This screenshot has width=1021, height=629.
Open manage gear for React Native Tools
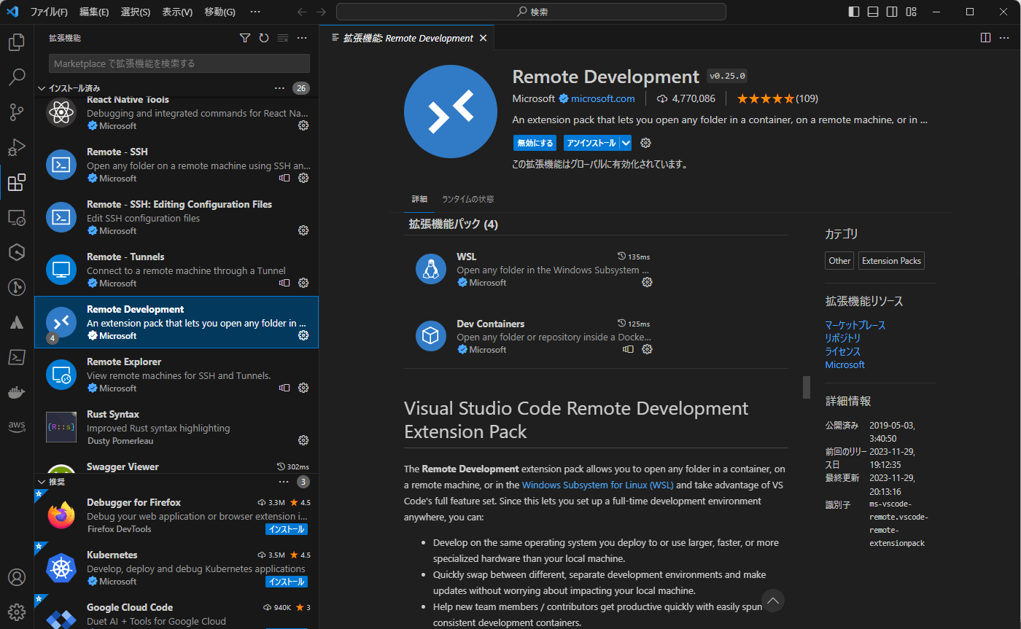[x=303, y=125]
